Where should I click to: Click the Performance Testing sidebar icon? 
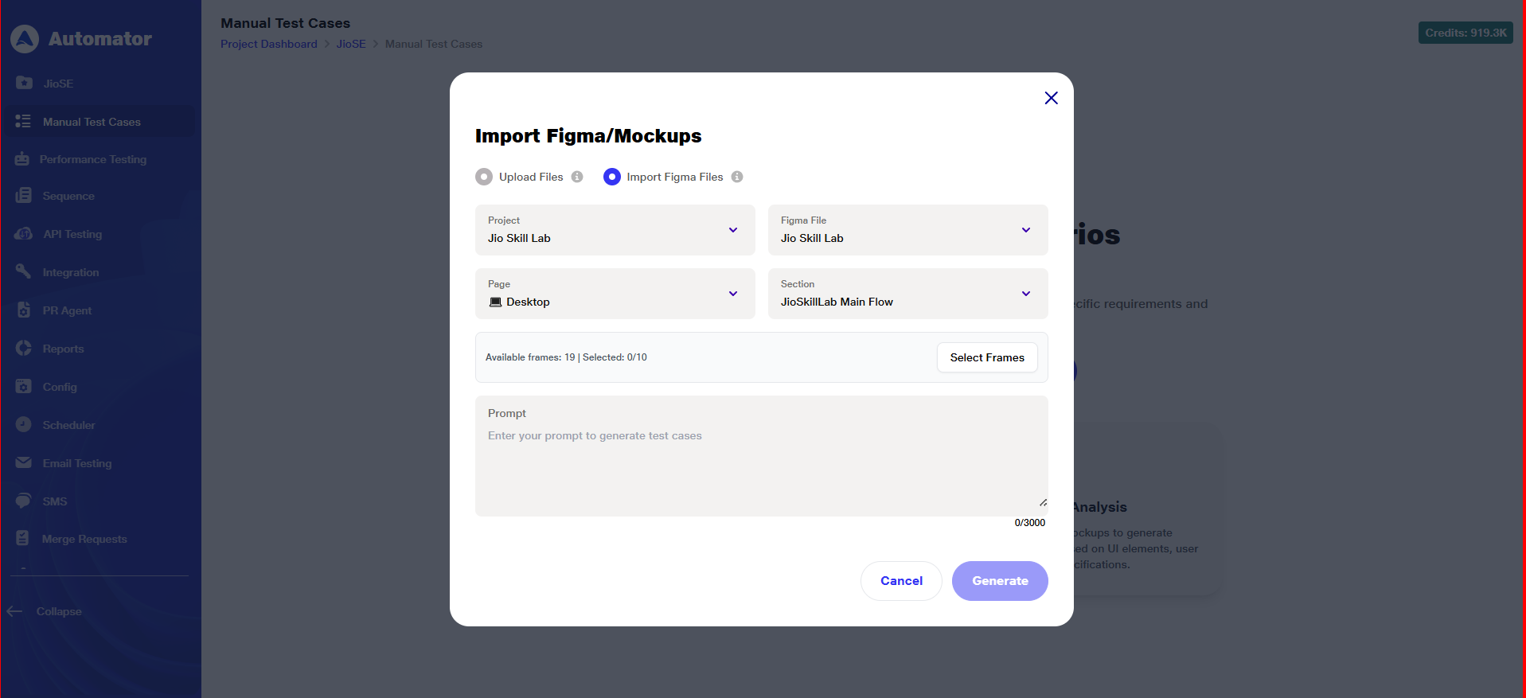tap(22, 159)
